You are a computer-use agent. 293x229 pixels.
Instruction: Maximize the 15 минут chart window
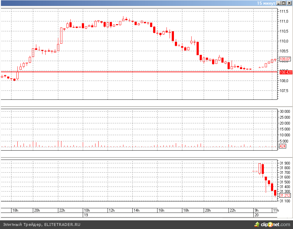point(284,3)
